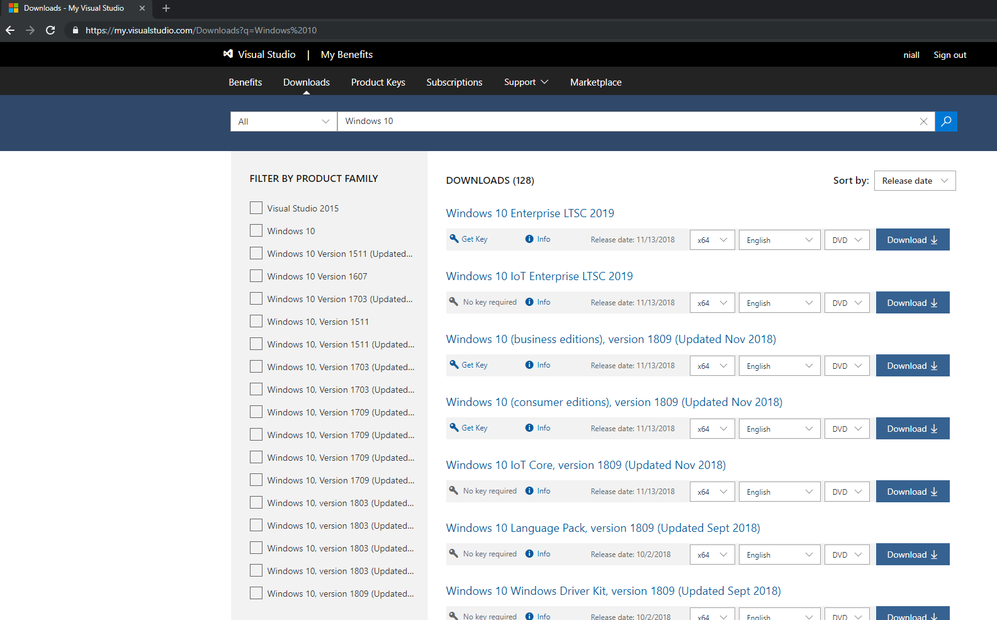Click the info icon for Windows 10 business editions 1809
Viewport: 997px width, 620px height.
529,365
